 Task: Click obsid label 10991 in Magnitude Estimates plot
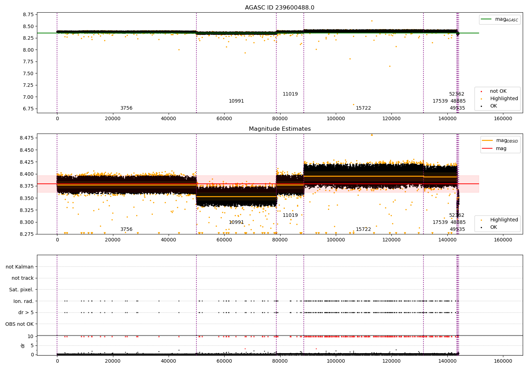(x=236, y=222)
